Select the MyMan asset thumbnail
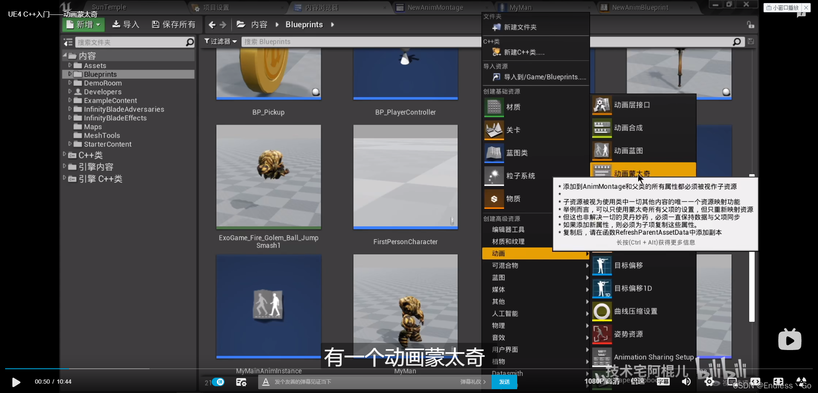Image resolution: width=818 pixels, height=393 pixels. 406,306
